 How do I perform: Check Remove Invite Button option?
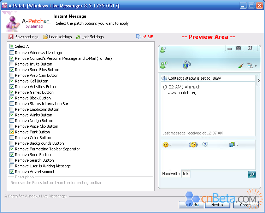[12, 64]
